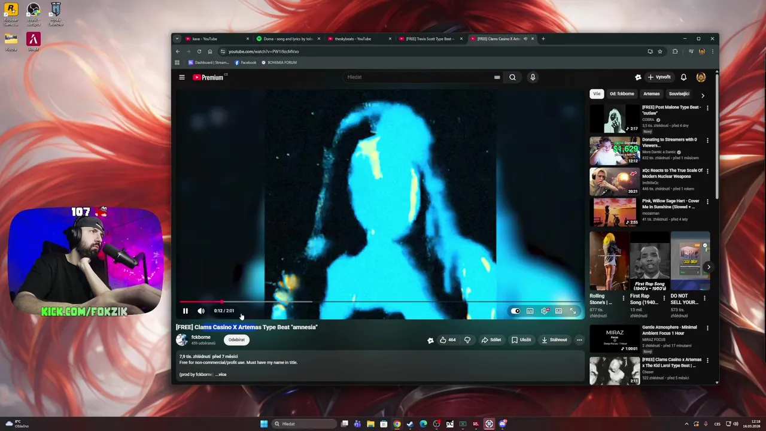The width and height of the screenshot is (766, 431).
Task: Start voice search with microphone icon
Action: (x=533, y=77)
